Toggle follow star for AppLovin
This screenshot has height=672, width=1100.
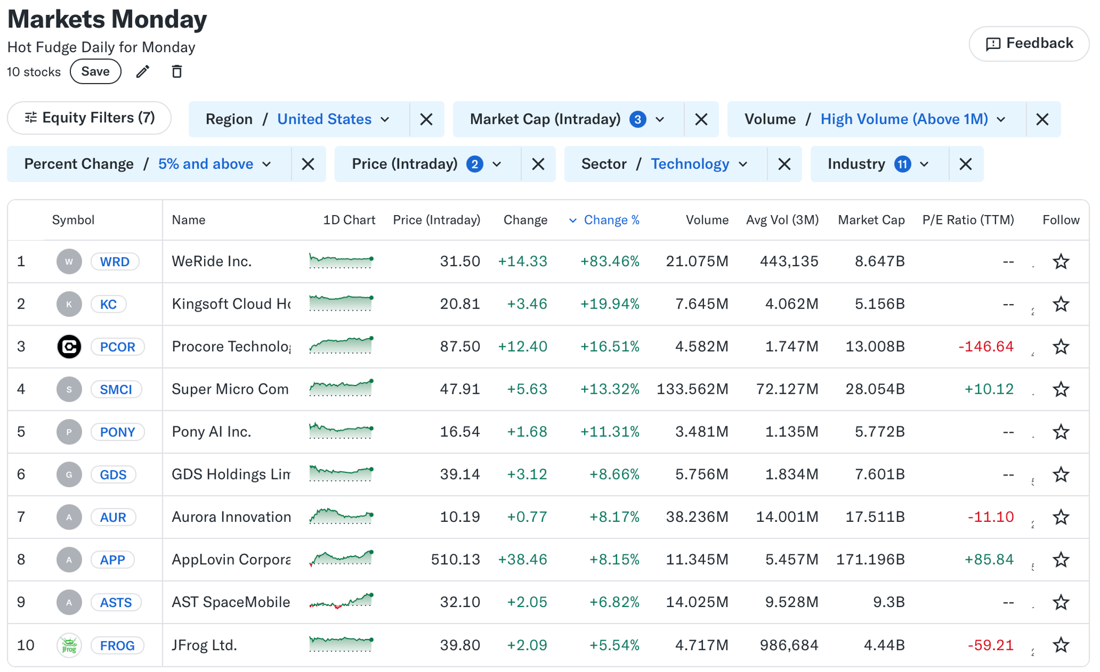1060,560
